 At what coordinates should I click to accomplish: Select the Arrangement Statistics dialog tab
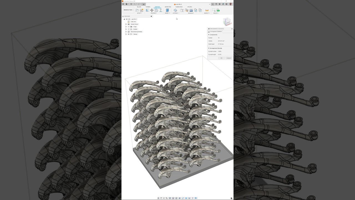click(x=215, y=32)
